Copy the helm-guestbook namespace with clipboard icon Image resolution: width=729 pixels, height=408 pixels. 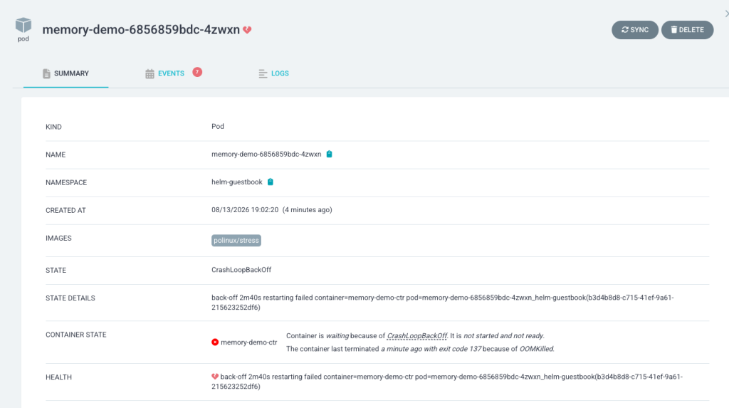[270, 182]
